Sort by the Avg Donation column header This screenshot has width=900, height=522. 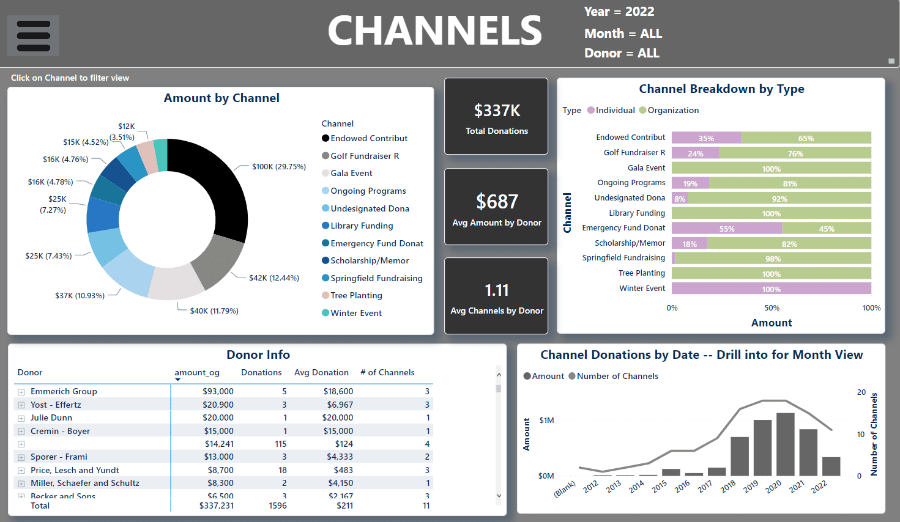[x=321, y=372]
